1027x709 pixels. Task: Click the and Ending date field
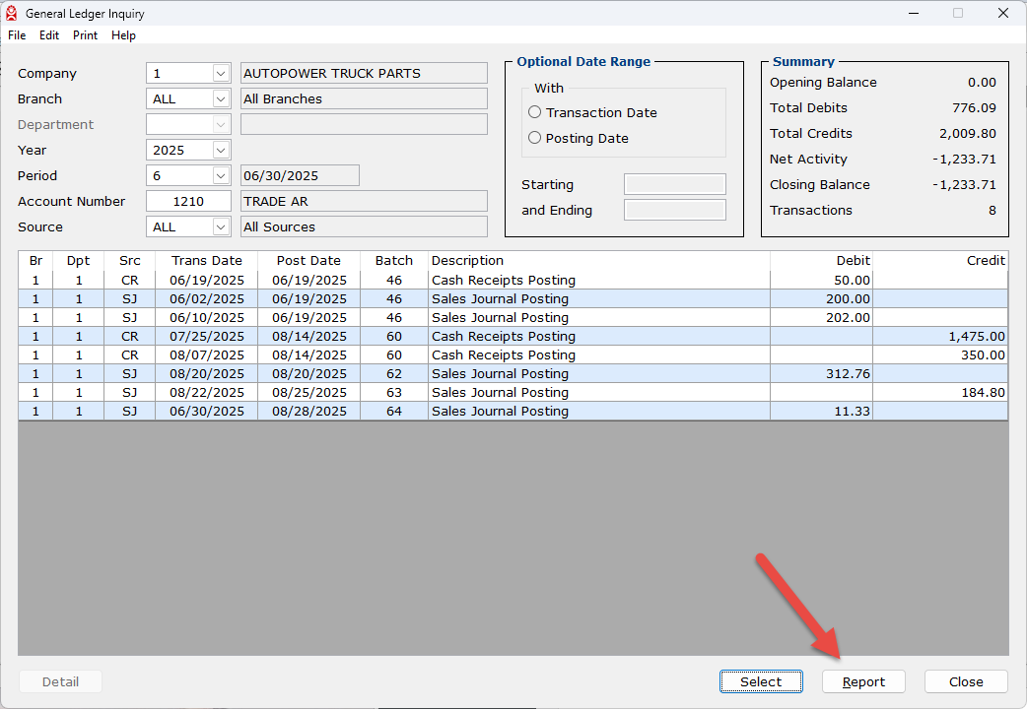[x=675, y=211]
